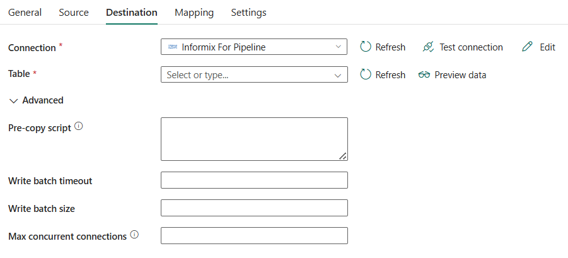Click the refresh icon next to Connection

[x=366, y=47]
